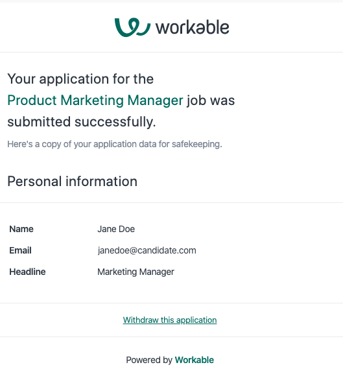Image resolution: width=343 pixels, height=378 pixels.
Task: Click the Marketing Manager headline value
Action: click(x=136, y=272)
